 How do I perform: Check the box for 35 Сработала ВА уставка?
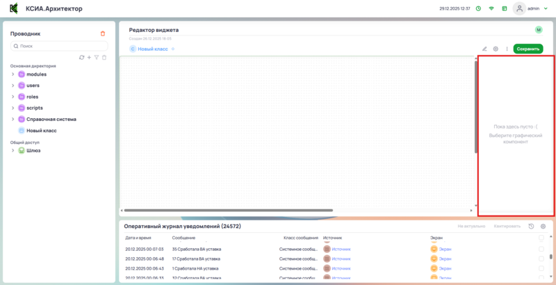(x=541, y=249)
